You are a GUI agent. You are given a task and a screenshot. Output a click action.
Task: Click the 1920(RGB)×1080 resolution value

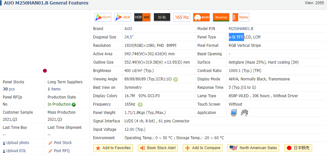point(150,46)
